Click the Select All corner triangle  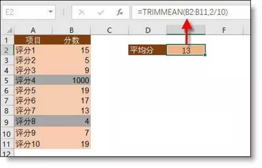tap(9, 30)
